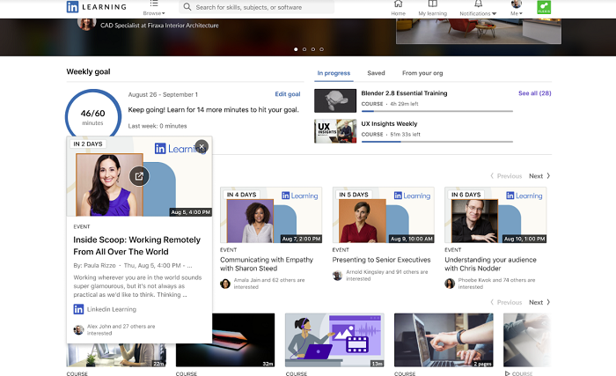Click Communicating with Empathy with Sharon Steed title

267,264
